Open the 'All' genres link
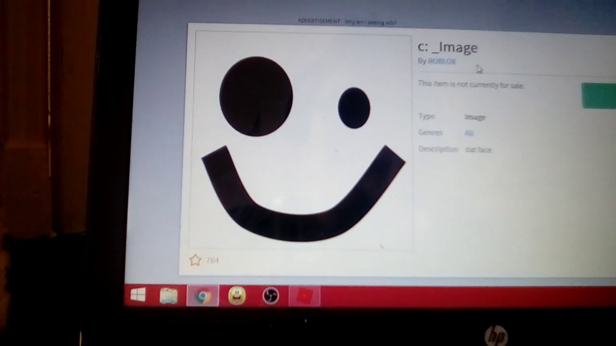The height and width of the screenshot is (346, 616). [x=469, y=133]
